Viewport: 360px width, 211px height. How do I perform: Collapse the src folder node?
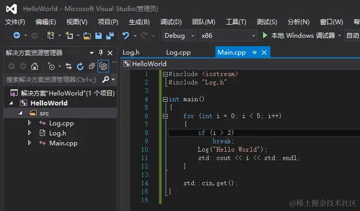point(20,113)
